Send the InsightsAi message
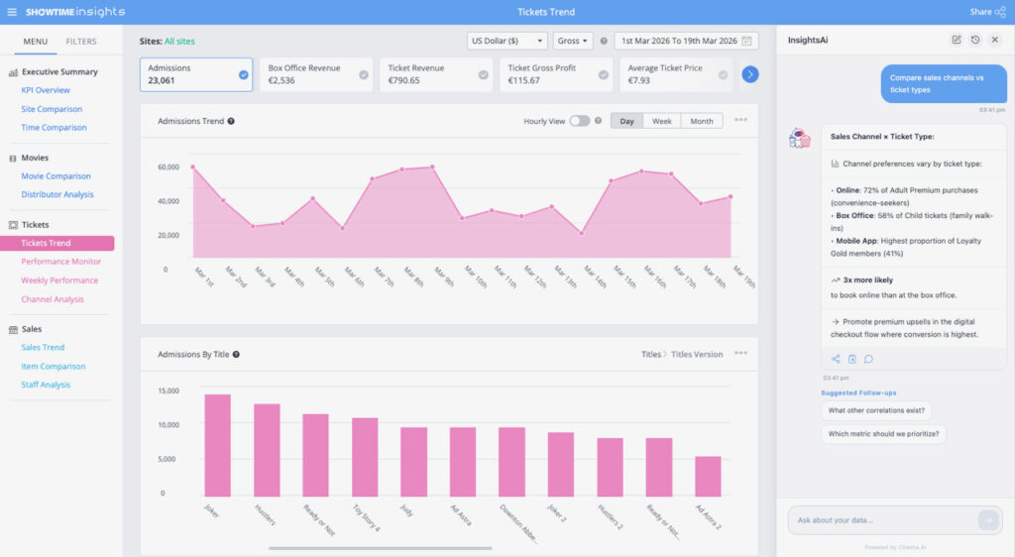This screenshot has width=1015, height=557. coord(988,519)
